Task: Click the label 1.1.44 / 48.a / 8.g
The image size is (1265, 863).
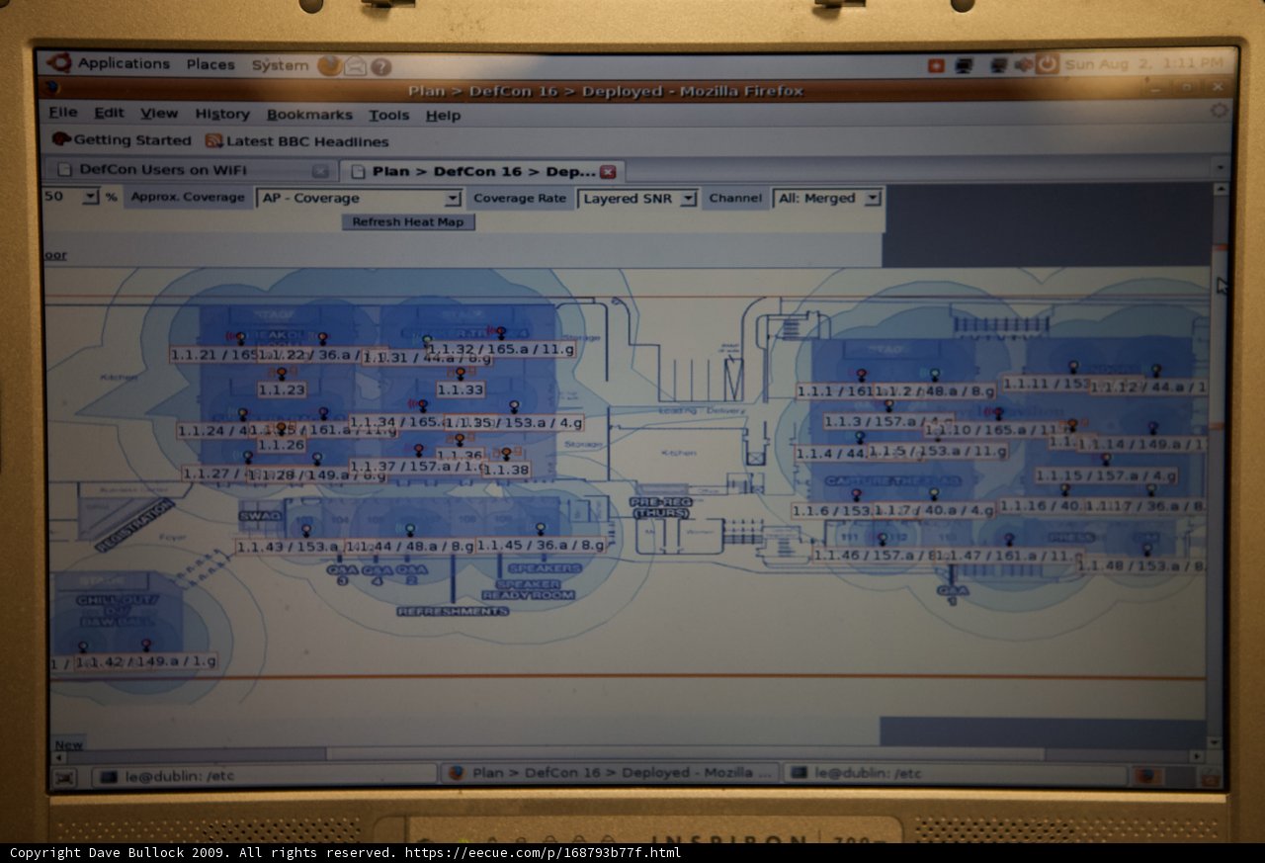Action: (x=411, y=546)
